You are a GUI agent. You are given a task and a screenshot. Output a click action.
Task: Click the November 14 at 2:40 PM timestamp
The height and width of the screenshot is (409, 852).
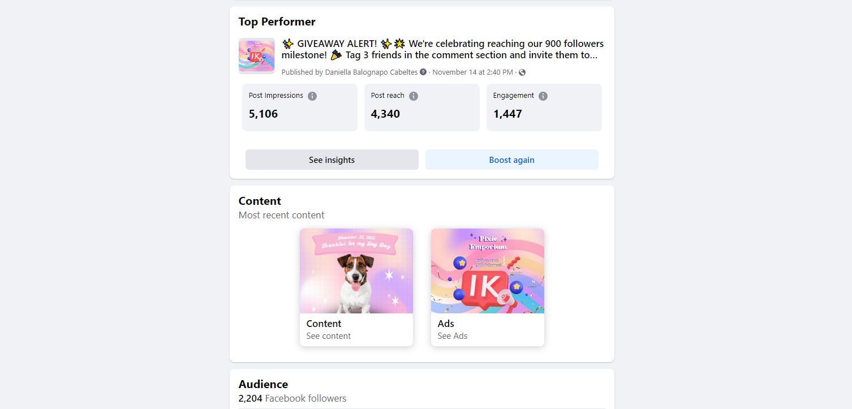click(472, 72)
